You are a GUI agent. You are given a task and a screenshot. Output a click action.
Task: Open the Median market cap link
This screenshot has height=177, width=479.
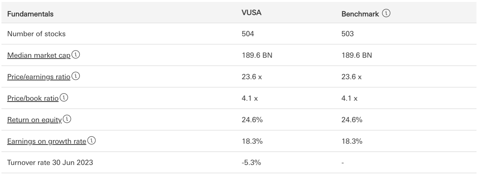coord(39,56)
